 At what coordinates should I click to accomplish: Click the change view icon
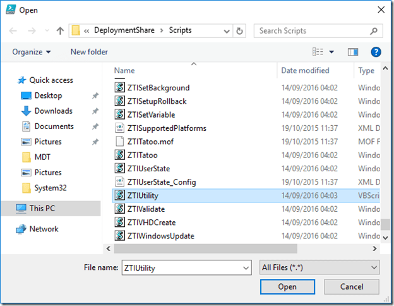coord(318,52)
